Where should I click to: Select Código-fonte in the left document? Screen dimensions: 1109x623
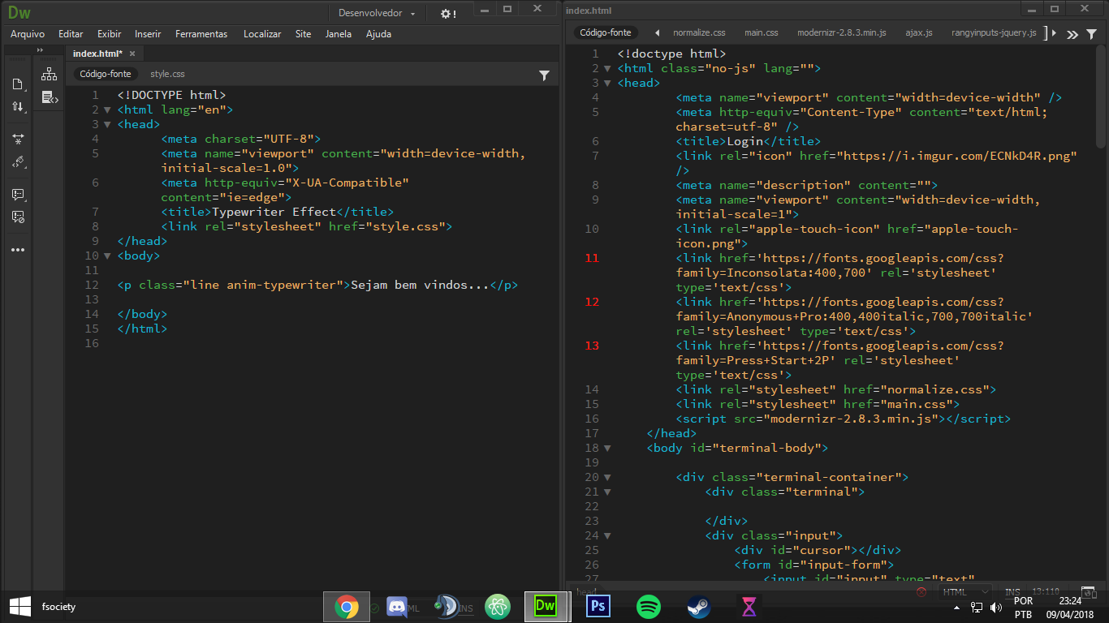coord(105,74)
